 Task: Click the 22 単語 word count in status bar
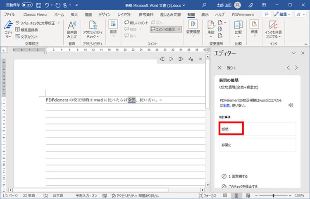point(29,195)
